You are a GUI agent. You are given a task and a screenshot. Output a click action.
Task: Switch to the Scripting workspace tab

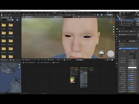pos(88,13)
